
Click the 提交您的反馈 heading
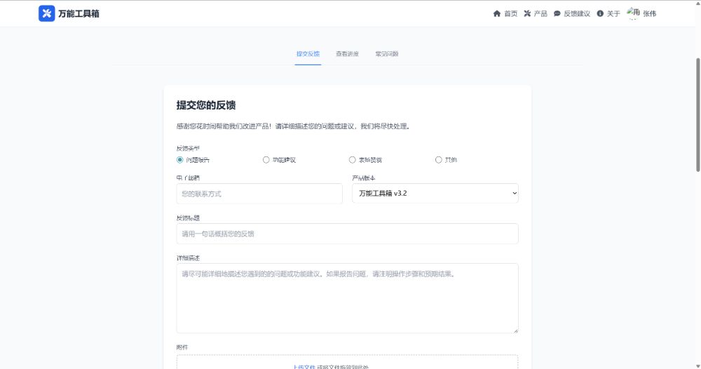(206, 105)
